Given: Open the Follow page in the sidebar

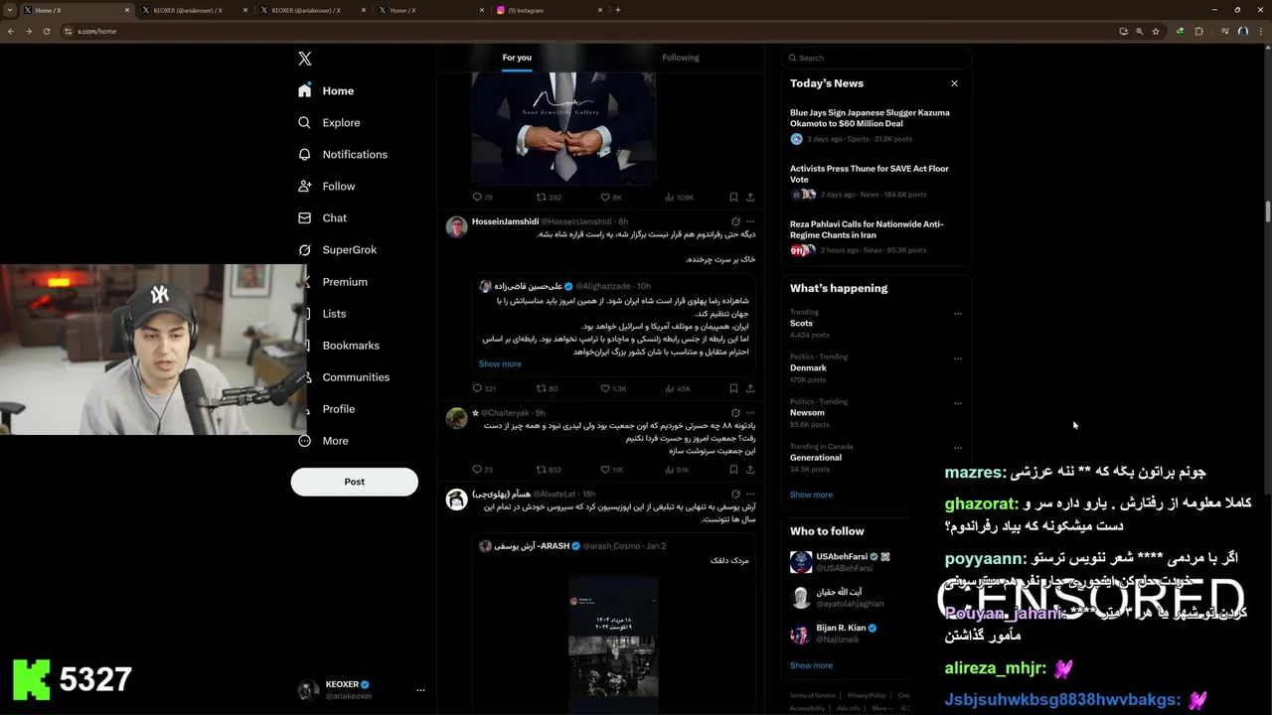Looking at the screenshot, I should pos(326,186).
